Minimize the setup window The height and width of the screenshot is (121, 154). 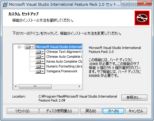pyautogui.click(x=125, y=3)
